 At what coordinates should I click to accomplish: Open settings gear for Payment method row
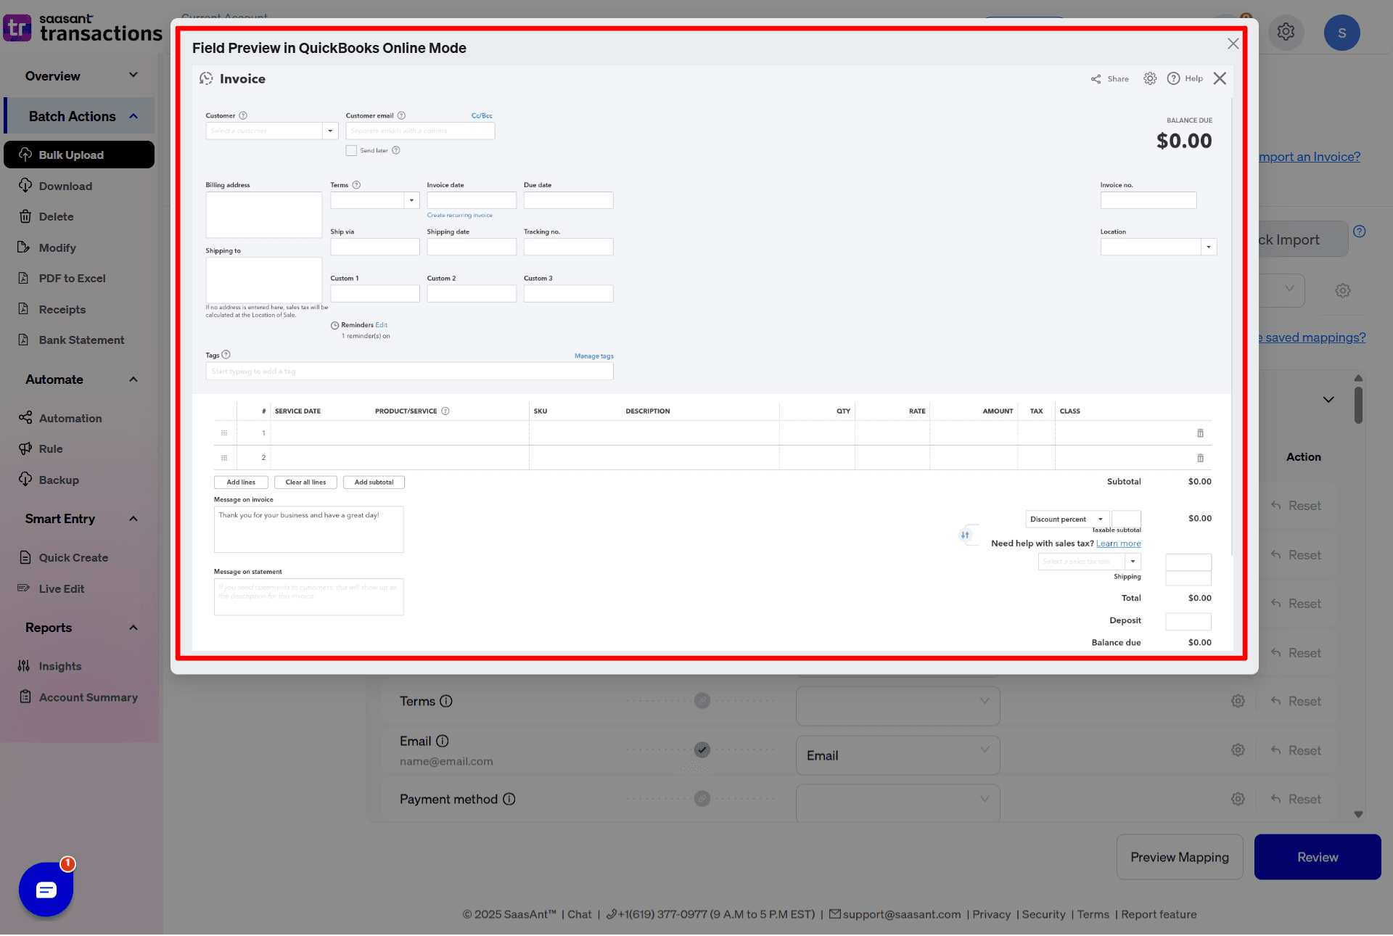[1238, 799]
